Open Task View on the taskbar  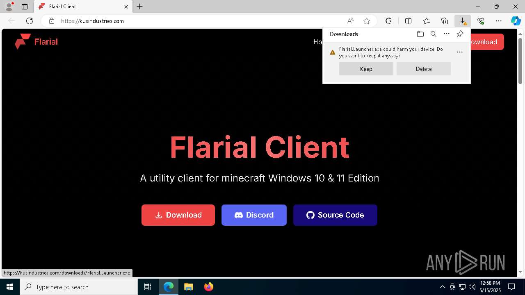click(148, 287)
